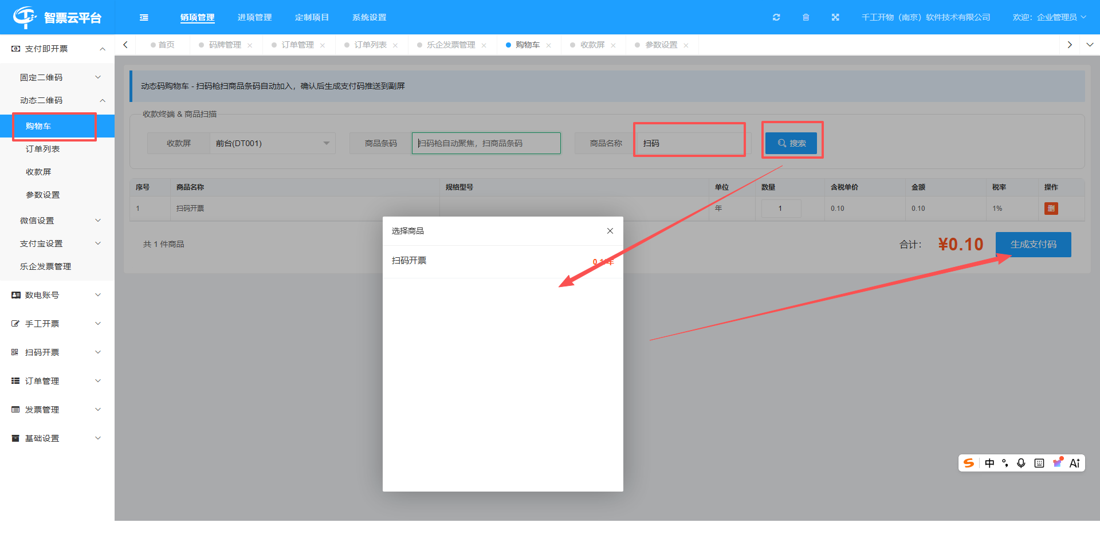1100x546 pixels.
Task: Click the microphone icon in IME toolbar
Action: tap(1021, 463)
